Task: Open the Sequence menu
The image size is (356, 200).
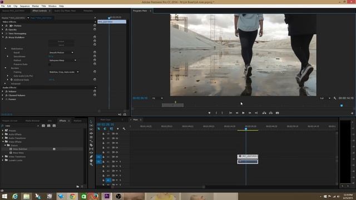Action: pos(24,6)
